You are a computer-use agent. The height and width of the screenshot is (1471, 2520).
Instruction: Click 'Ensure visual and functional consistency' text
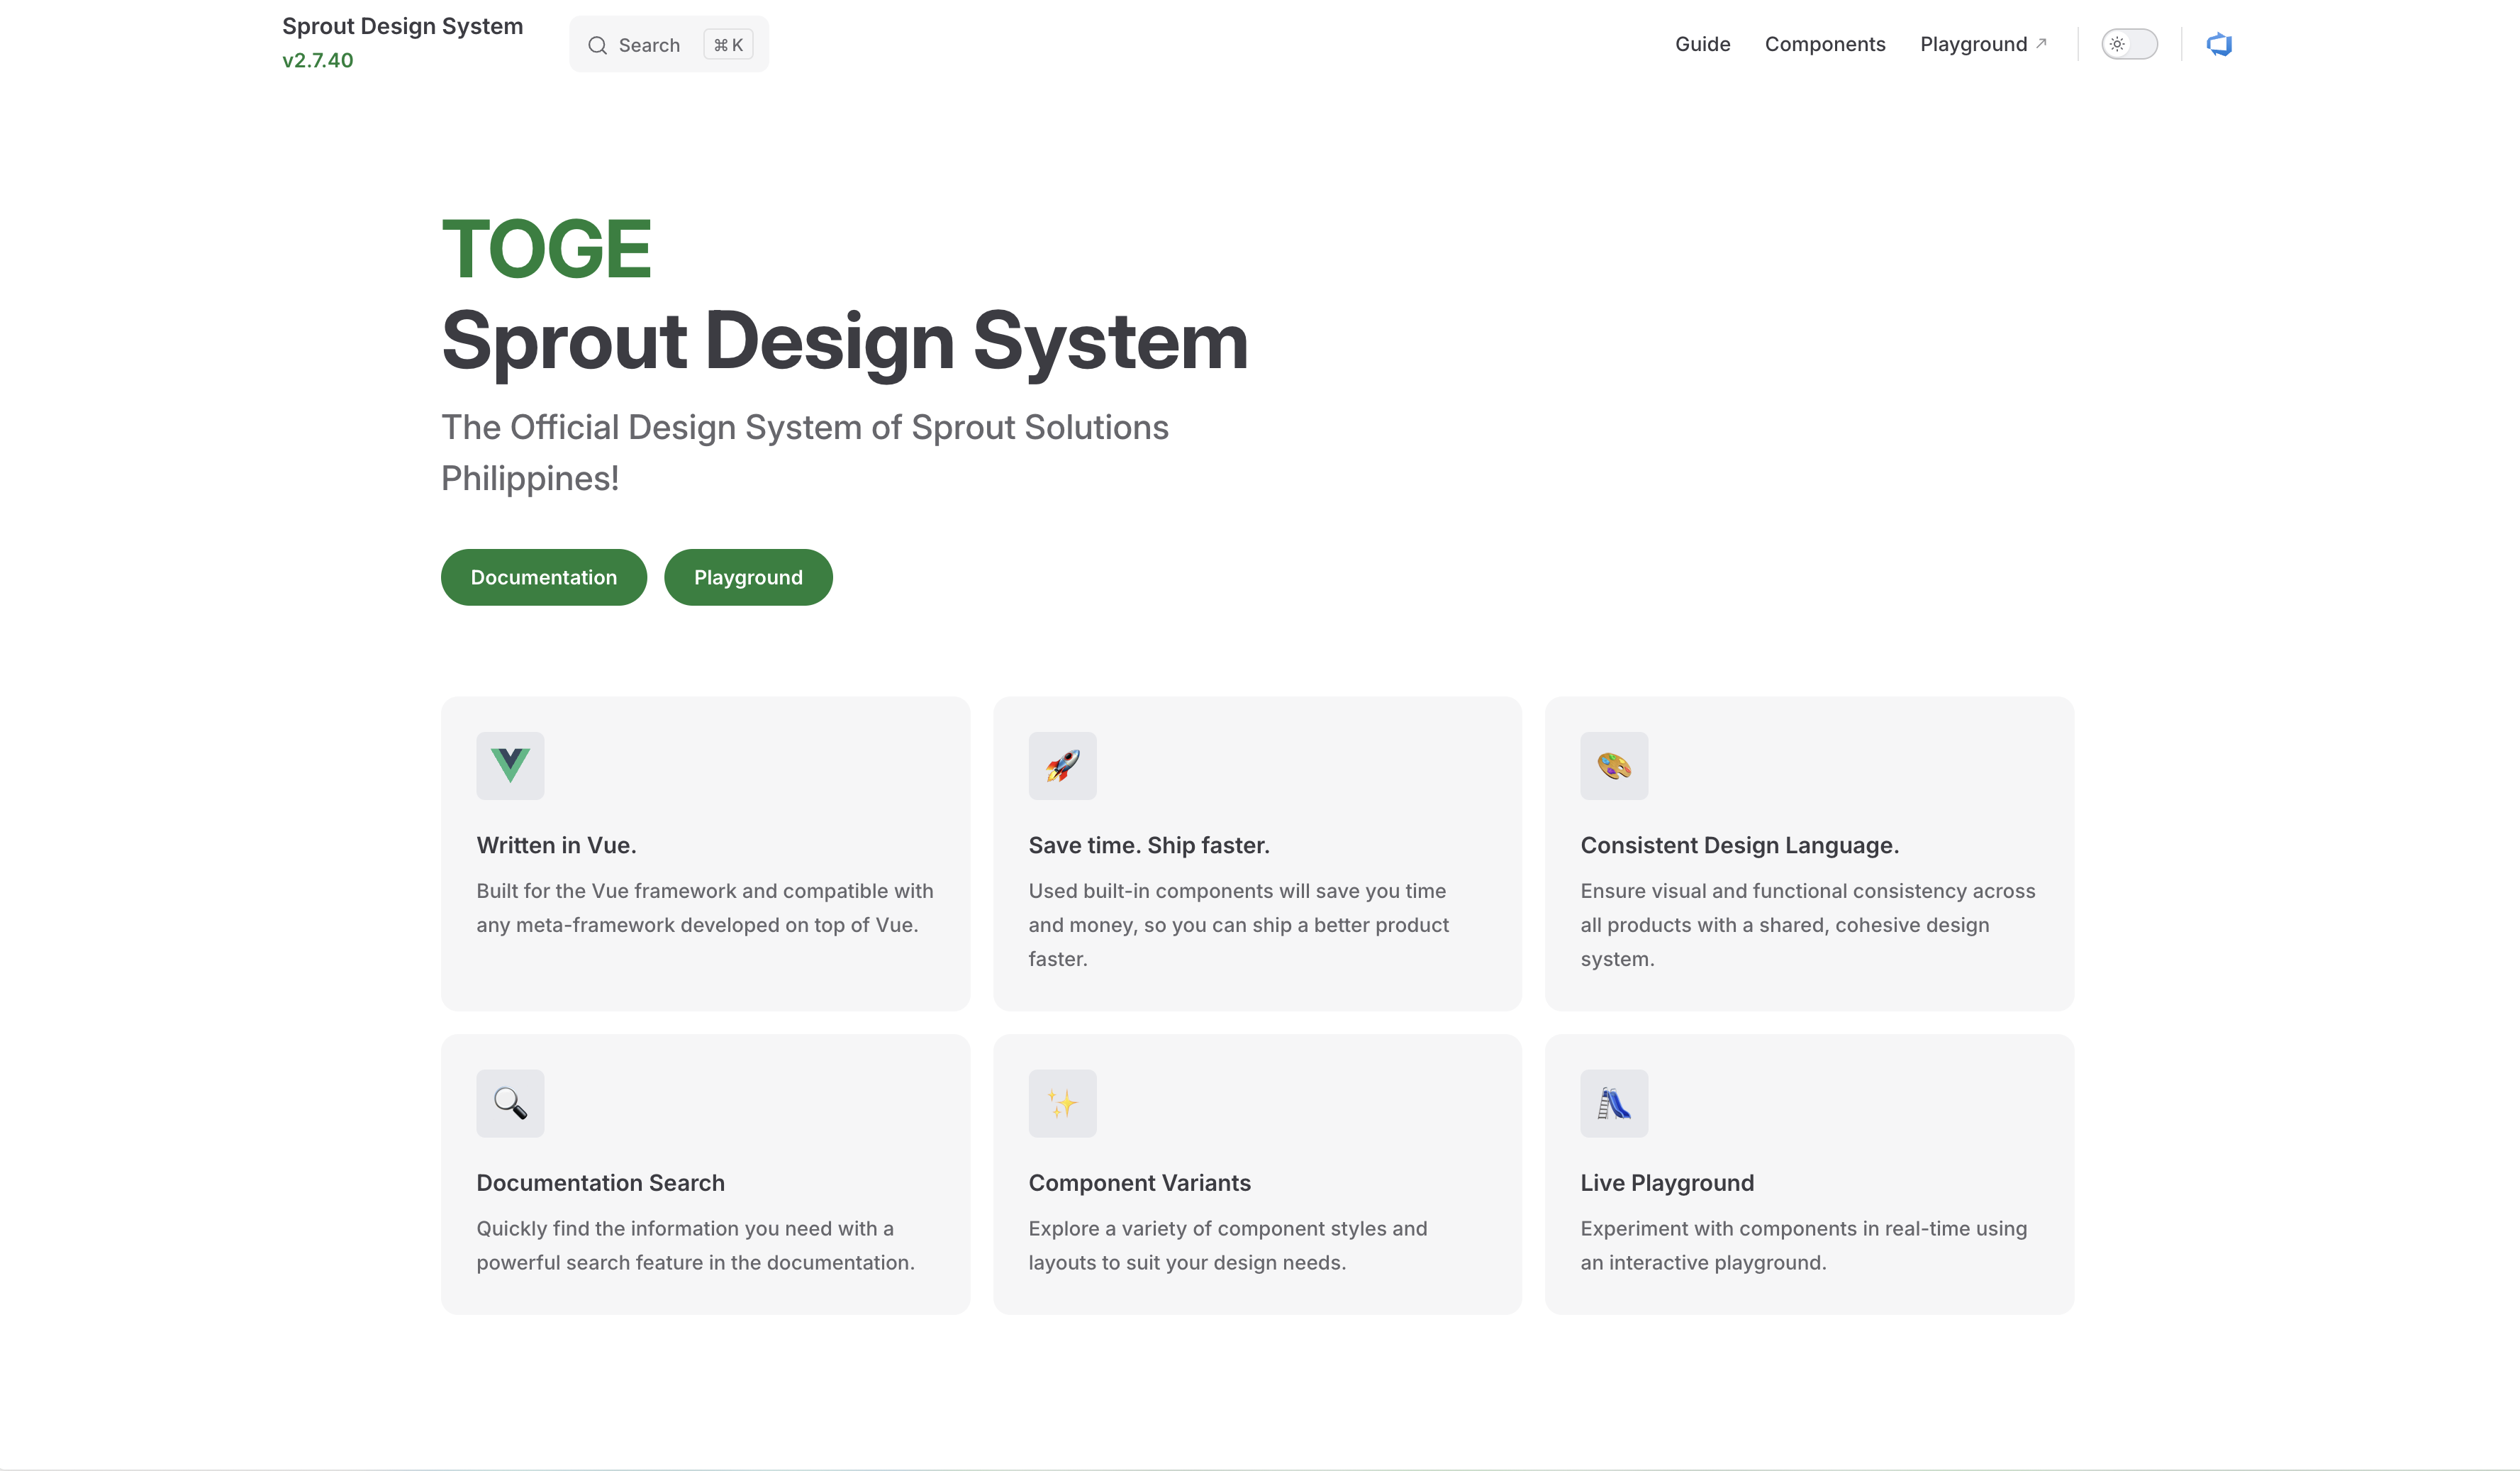click(x=1807, y=925)
